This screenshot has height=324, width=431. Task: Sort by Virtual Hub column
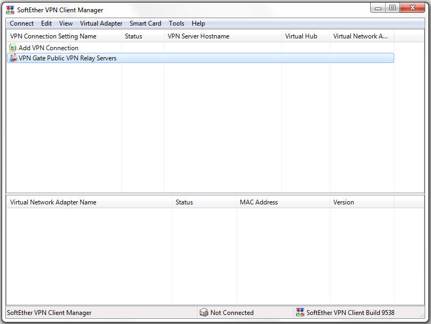(x=305, y=36)
